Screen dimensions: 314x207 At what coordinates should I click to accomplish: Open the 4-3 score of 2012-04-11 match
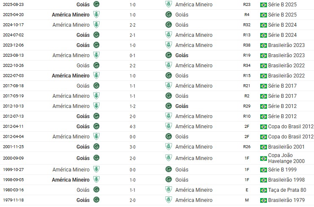point(132,126)
